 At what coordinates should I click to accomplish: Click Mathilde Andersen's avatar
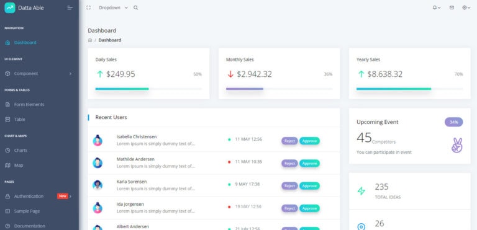pyautogui.click(x=98, y=163)
